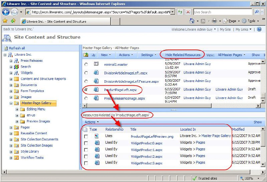This screenshot has height=182, width=267.
Task: Select the PressReleaseNoImage.aspx radio button
Action: point(86,98)
